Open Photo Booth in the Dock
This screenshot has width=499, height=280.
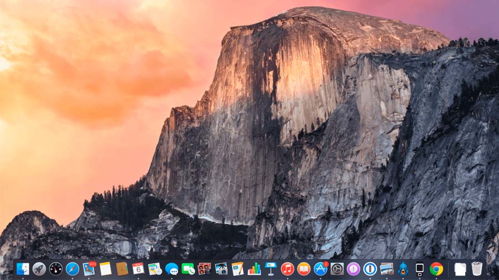[x=204, y=269]
